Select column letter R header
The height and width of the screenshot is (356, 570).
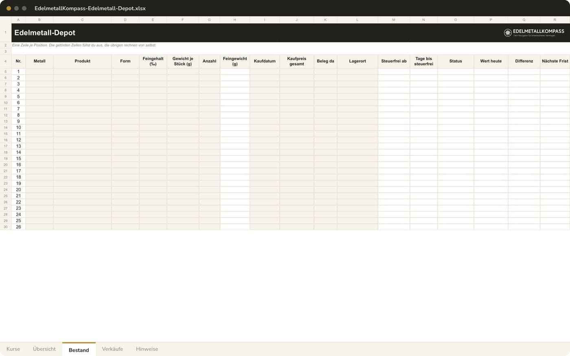555,20
